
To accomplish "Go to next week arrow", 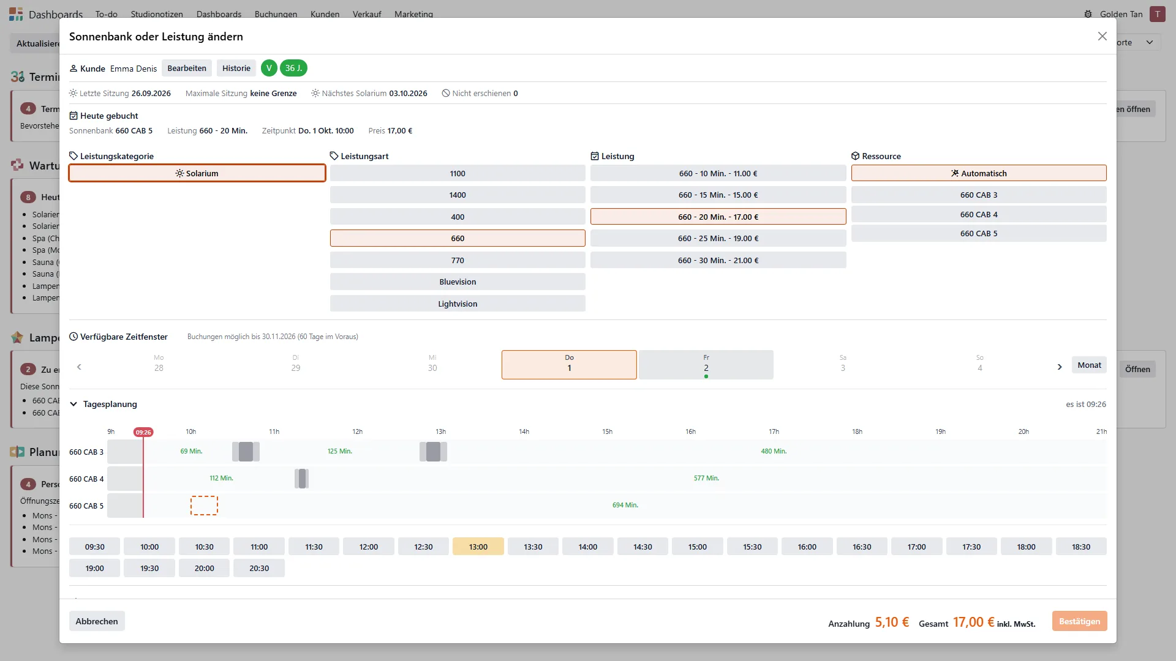I will pyautogui.click(x=1060, y=367).
